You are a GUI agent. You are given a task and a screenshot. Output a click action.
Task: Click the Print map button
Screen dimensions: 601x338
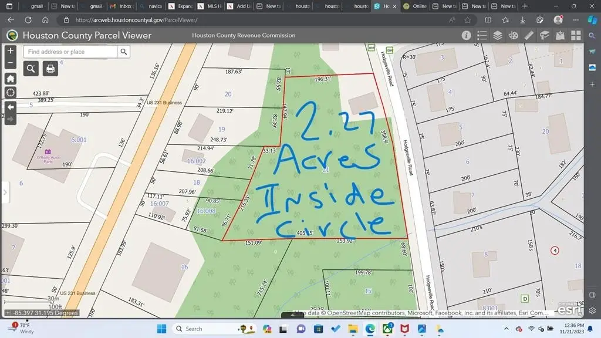click(x=50, y=69)
